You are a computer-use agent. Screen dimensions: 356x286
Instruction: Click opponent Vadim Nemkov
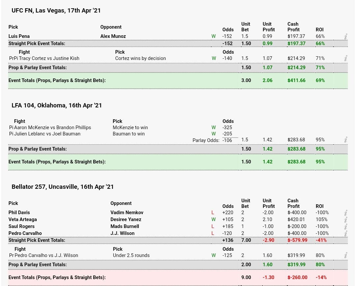tap(127, 213)
